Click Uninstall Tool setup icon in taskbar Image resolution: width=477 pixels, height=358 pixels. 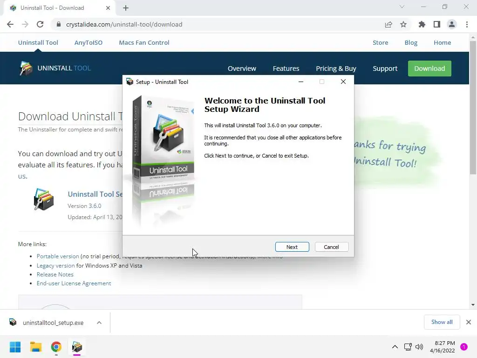(77, 347)
